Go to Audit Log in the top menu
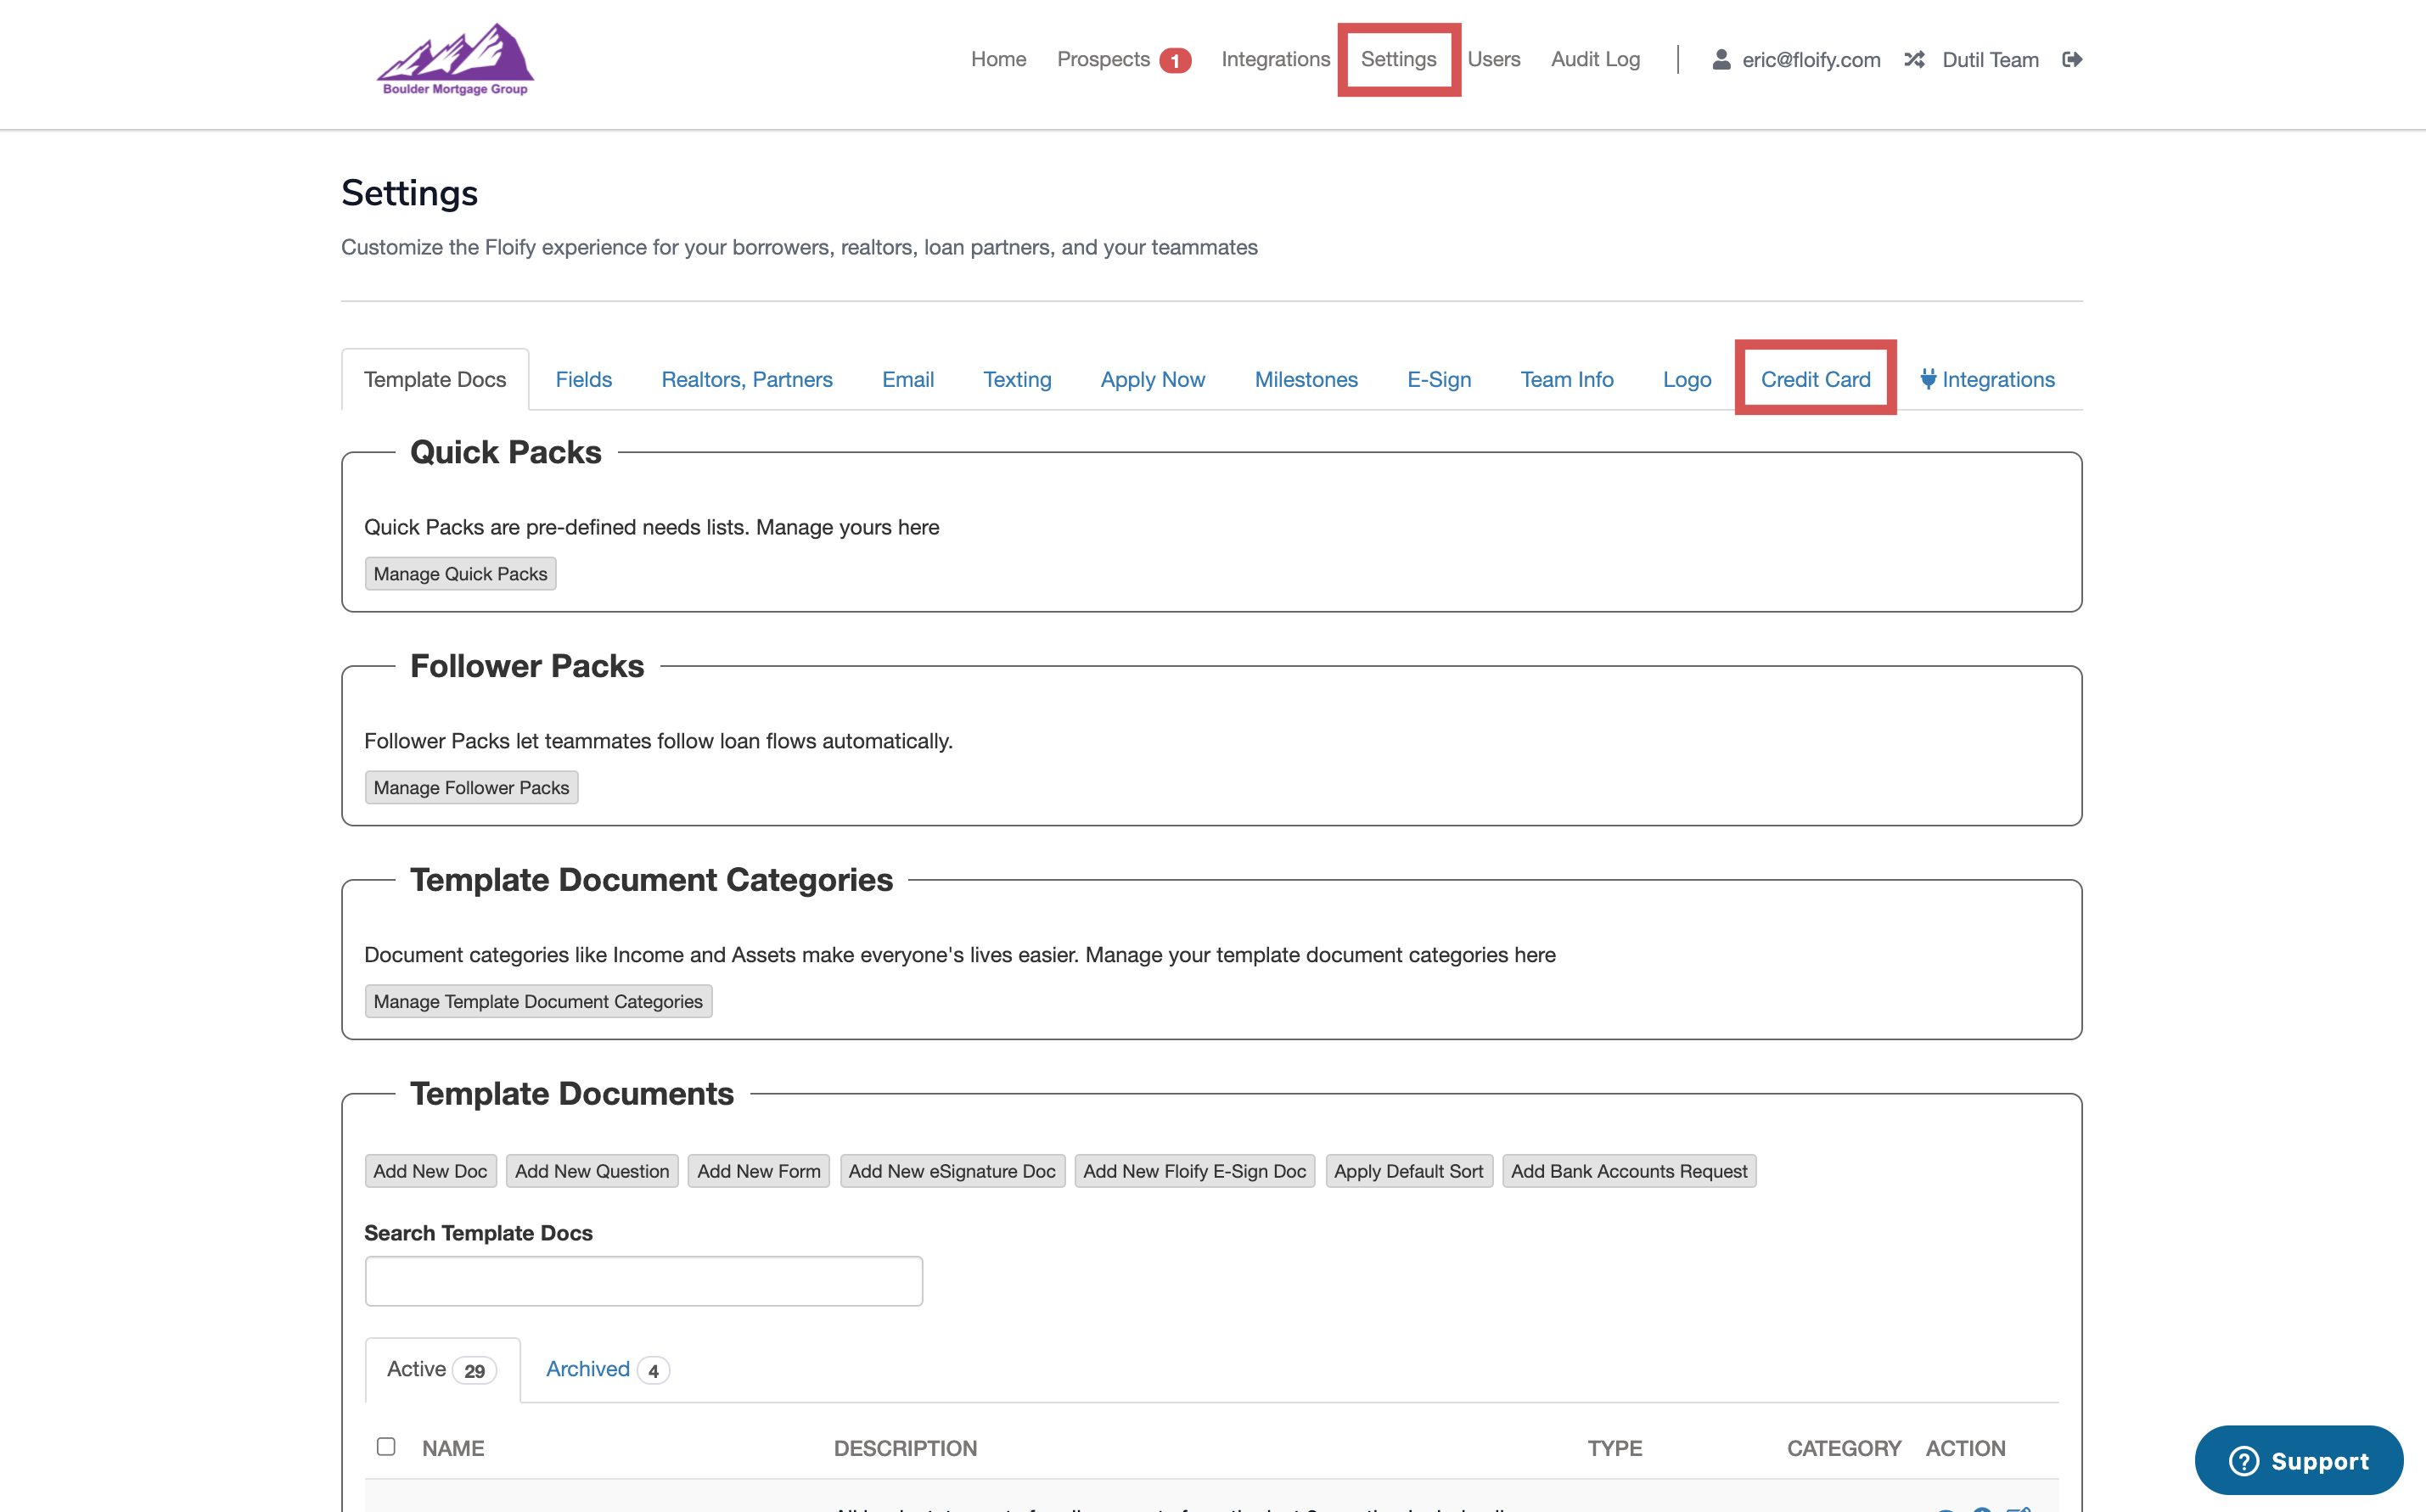Viewport: 2426px width, 1512px height. click(1595, 60)
